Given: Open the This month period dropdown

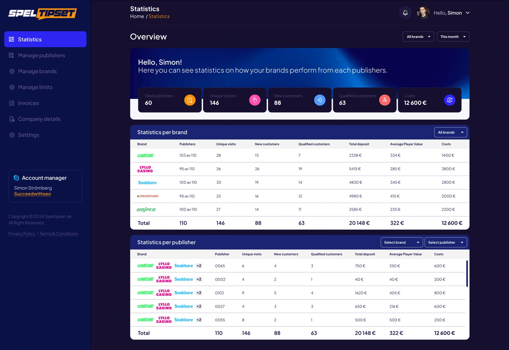Looking at the screenshot, I should tap(453, 37).
